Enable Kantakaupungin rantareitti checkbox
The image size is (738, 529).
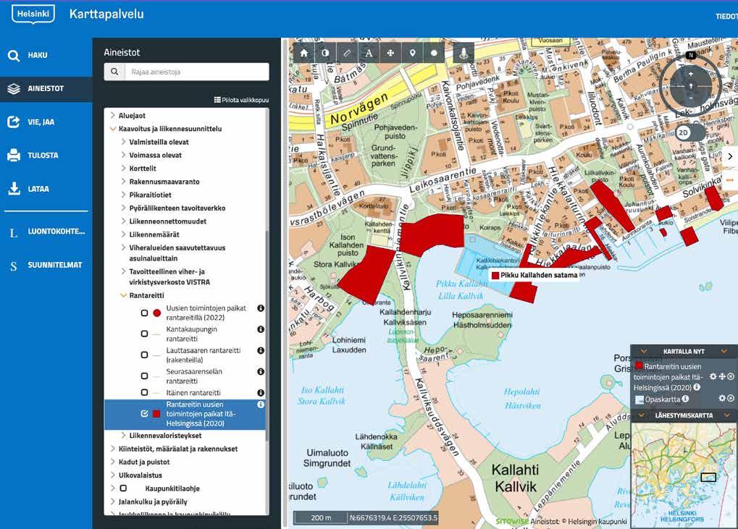(145, 334)
